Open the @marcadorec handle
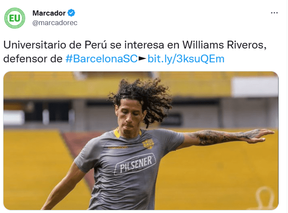Viewport: 288px width, 213px height. tap(55, 23)
